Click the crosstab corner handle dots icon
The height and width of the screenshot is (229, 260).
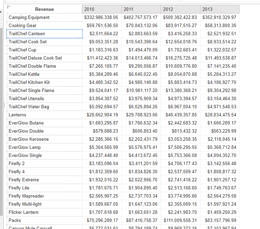9,7
